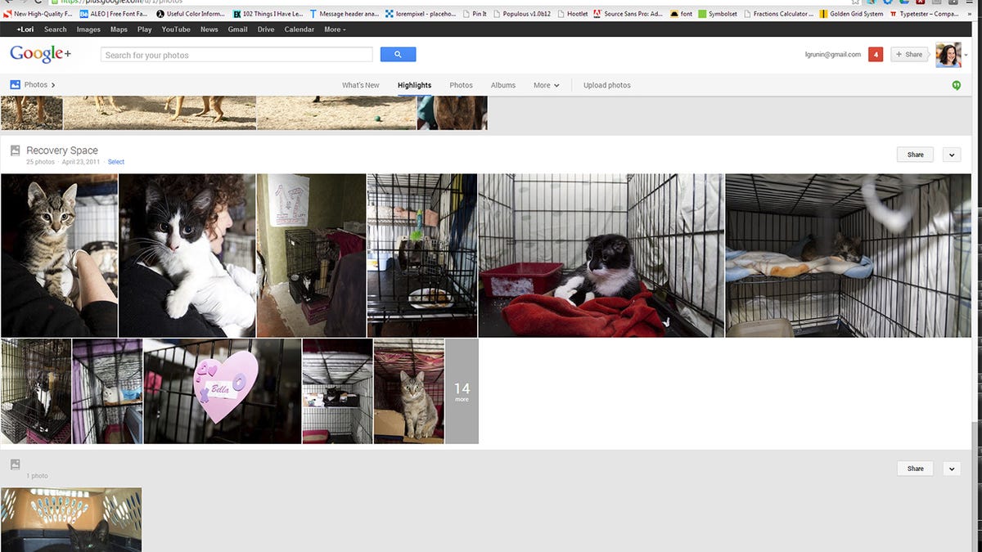Click the Upload photos link
The width and height of the screenshot is (982, 552).
click(x=606, y=85)
